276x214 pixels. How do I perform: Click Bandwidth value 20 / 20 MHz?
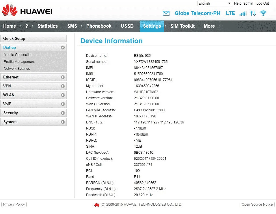point(143,195)
